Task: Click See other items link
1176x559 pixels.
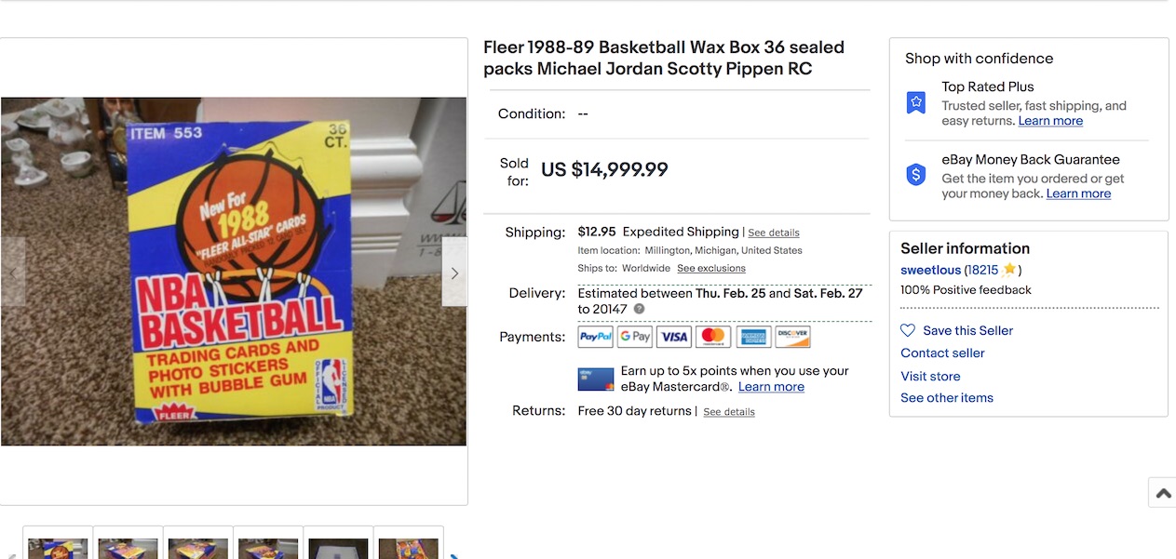Action: pyautogui.click(x=947, y=398)
